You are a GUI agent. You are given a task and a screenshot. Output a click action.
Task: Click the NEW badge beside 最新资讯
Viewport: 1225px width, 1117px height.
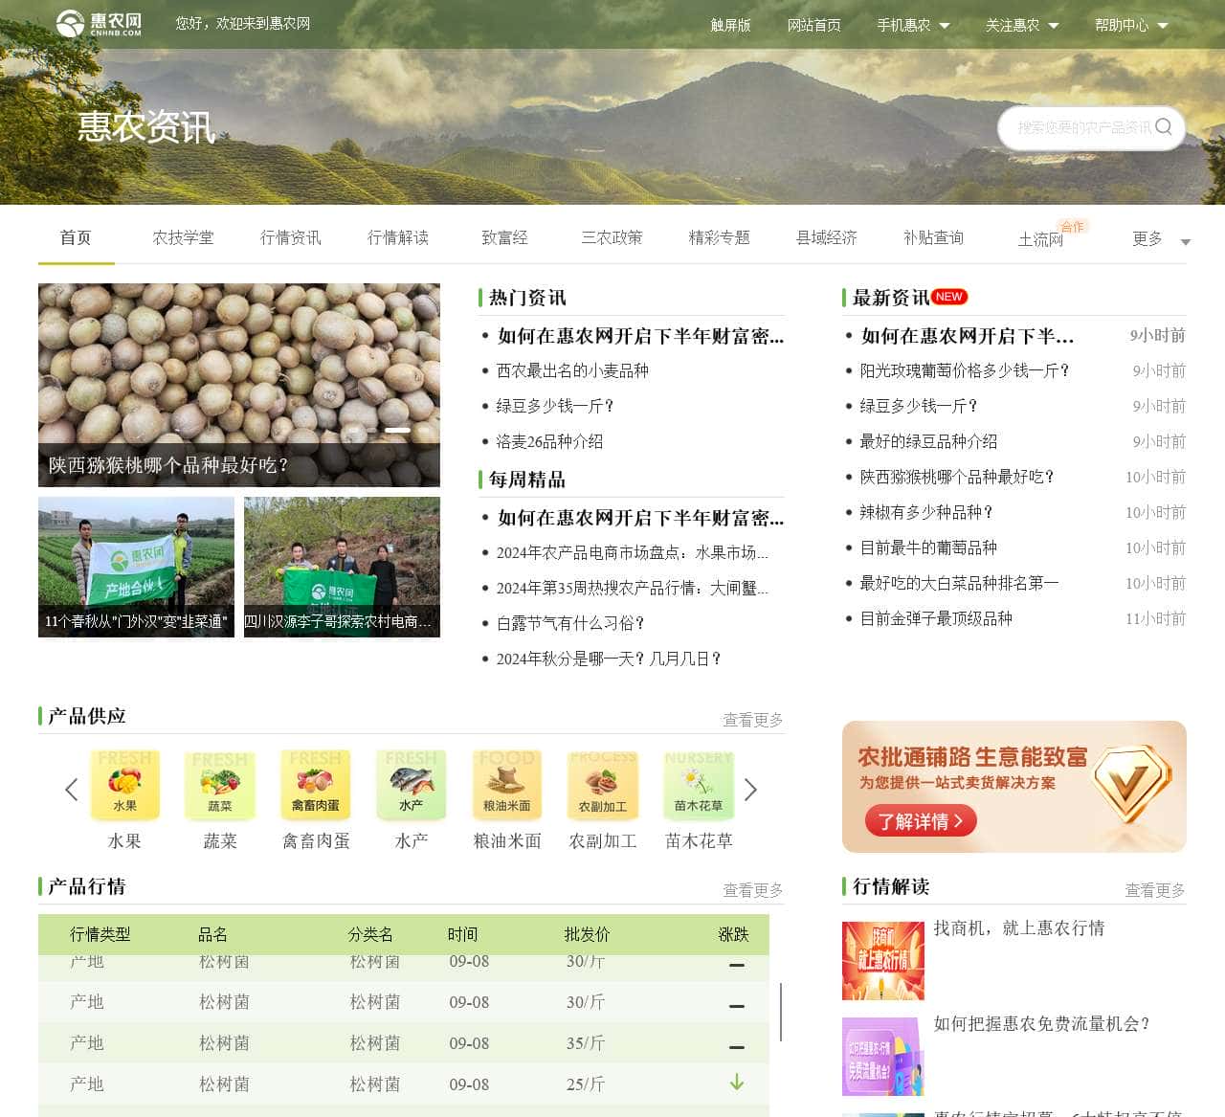tap(949, 297)
